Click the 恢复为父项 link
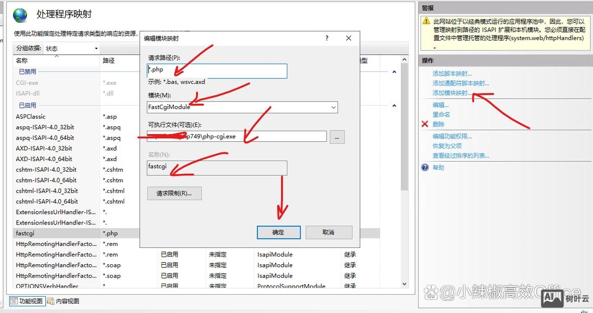The image size is (593, 313). (x=448, y=146)
